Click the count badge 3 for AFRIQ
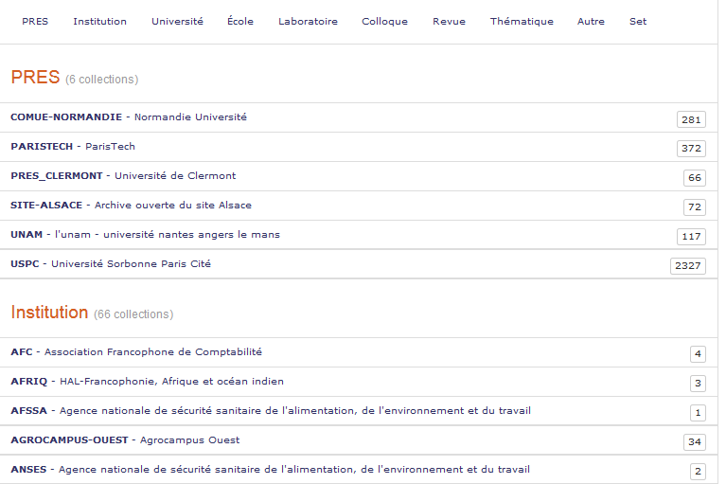Image resolution: width=726 pixels, height=484 pixels. (x=698, y=383)
